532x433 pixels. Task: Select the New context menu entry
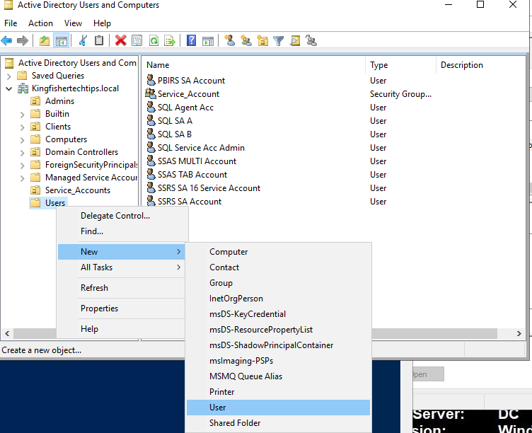coord(121,252)
